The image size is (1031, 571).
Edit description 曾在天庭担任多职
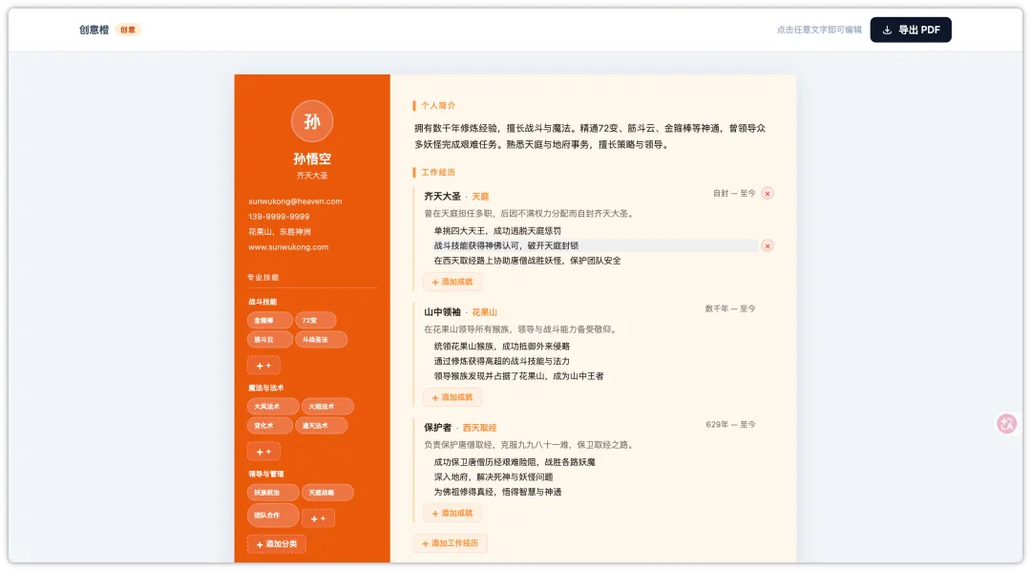tap(529, 214)
